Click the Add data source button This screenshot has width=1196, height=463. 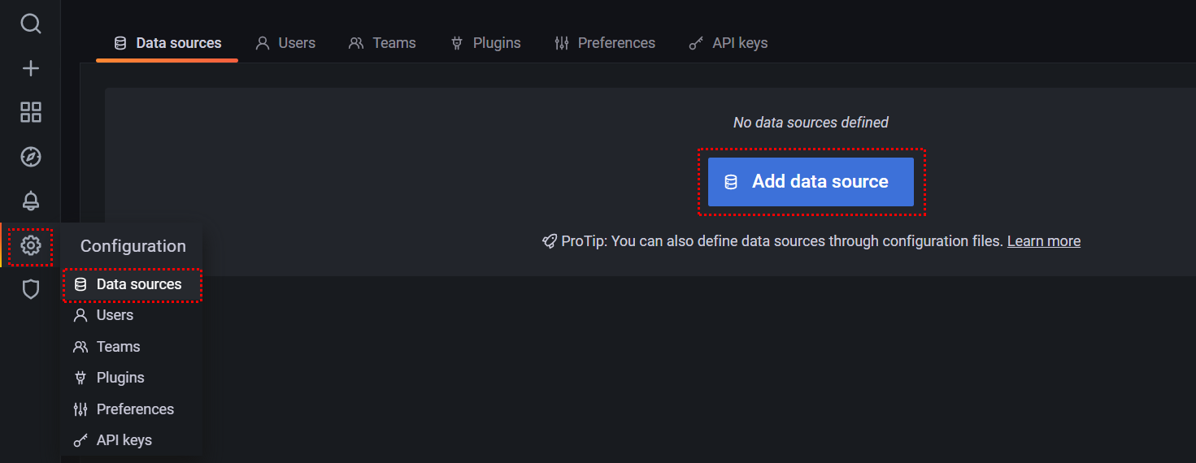[x=811, y=182]
